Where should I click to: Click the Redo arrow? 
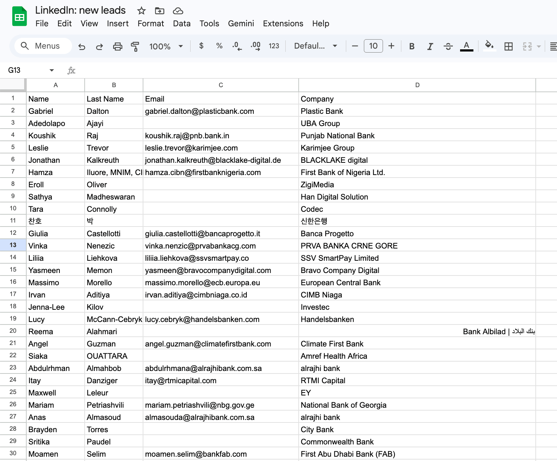[x=99, y=46]
